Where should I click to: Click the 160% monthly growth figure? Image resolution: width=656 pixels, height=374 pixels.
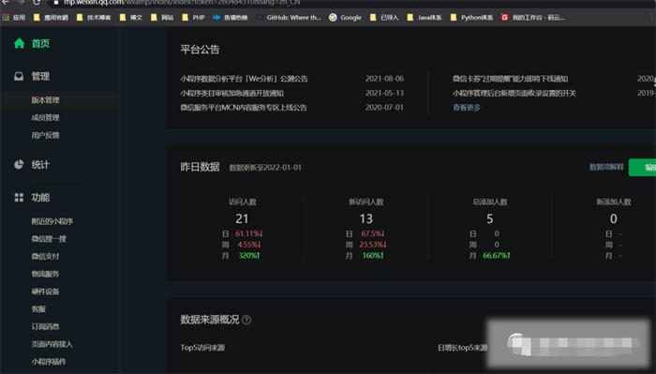tap(373, 255)
